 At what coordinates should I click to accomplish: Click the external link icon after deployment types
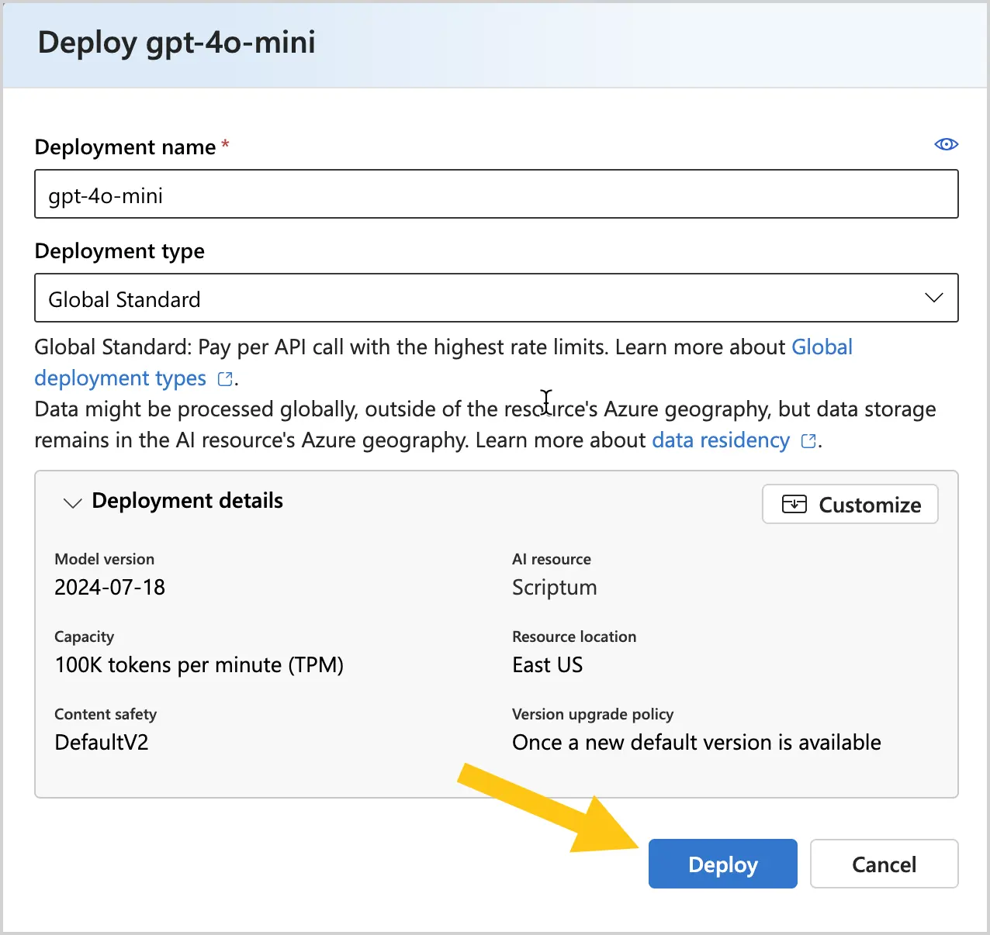(225, 378)
